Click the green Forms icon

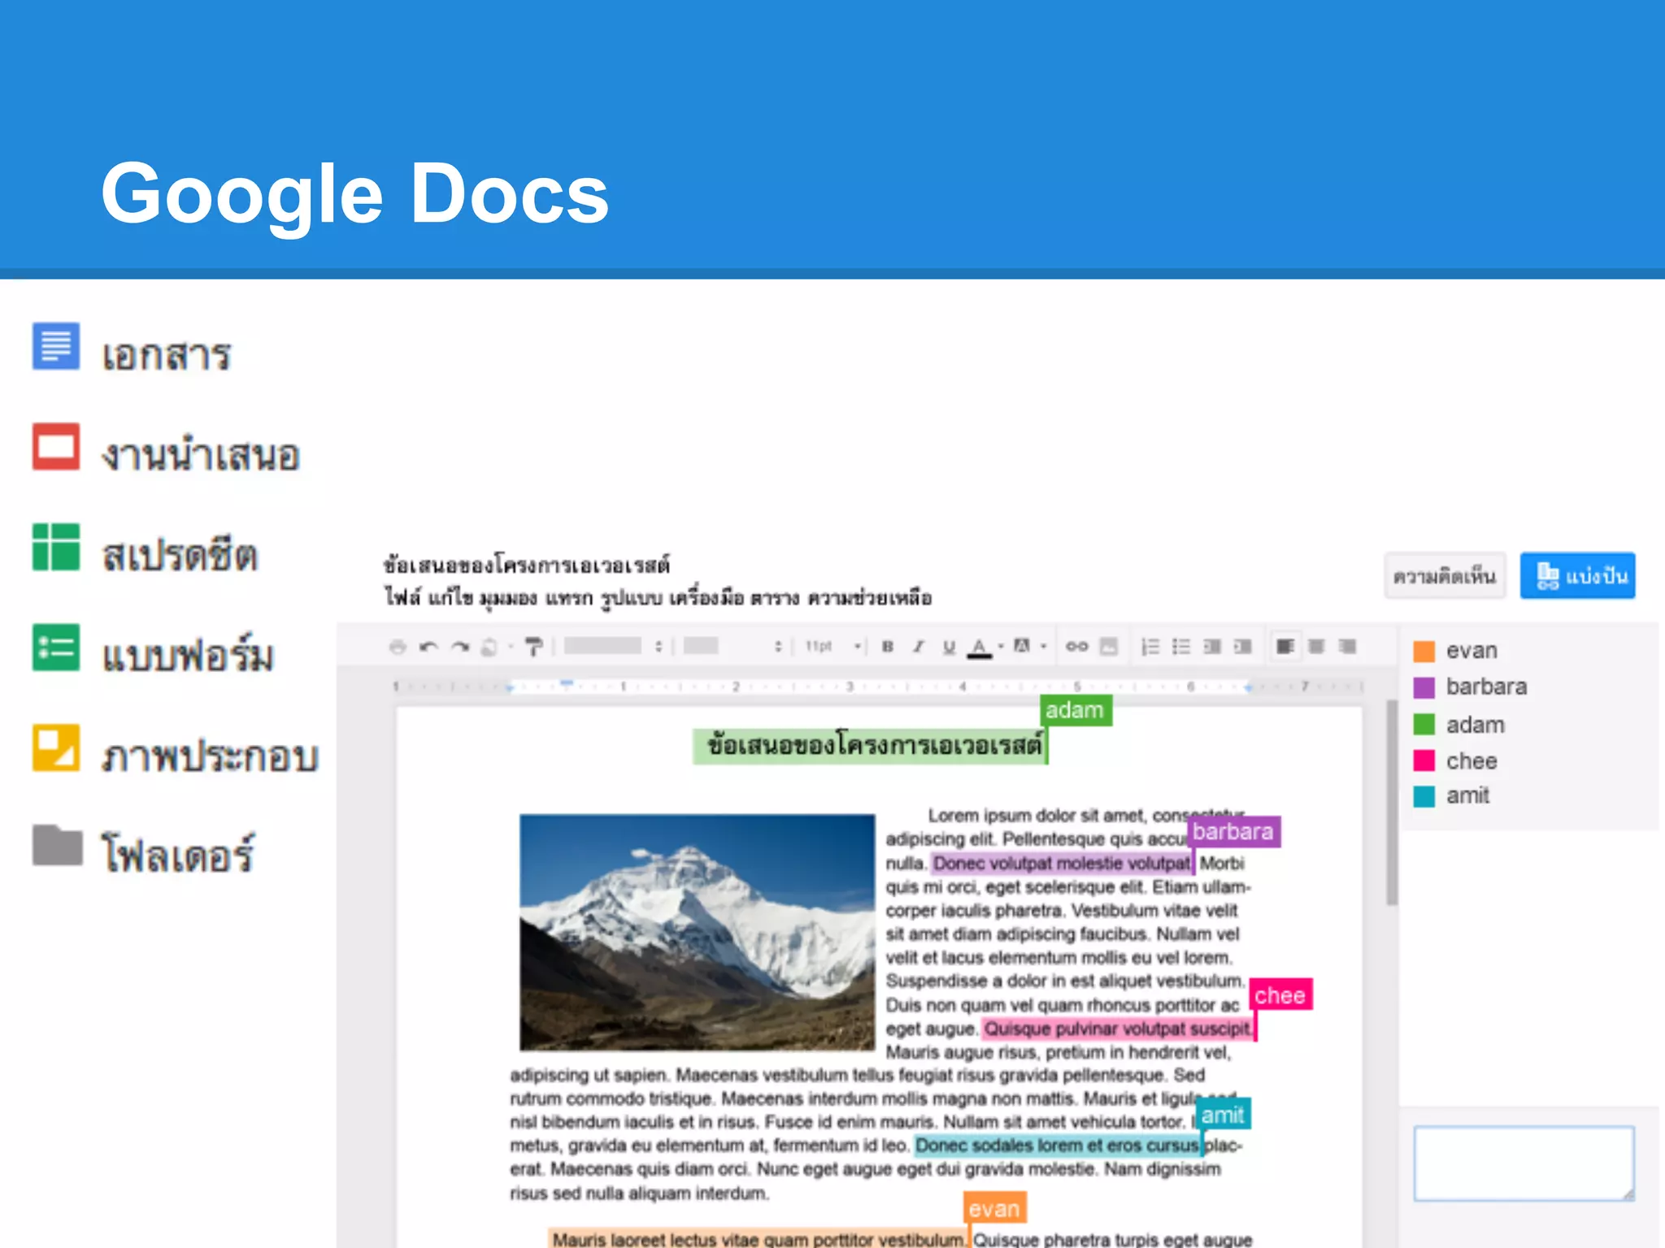[56, 648]
